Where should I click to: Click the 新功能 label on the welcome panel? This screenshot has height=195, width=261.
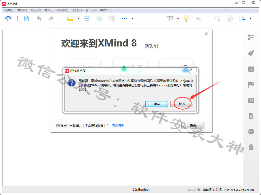click(x=151, y=46)
